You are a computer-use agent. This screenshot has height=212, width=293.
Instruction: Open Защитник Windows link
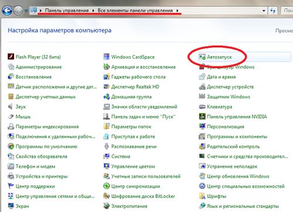click(x=229, y=97)
